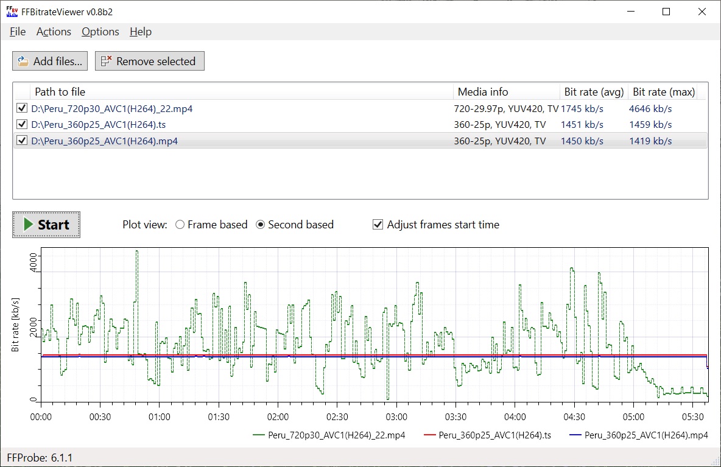Choose Second based plot view option
The width and height of the screenshot is (721, 467).
tap(261, 225)
